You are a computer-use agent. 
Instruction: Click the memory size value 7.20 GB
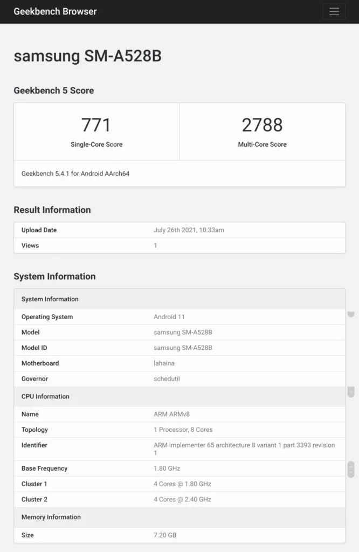pos(165,535)
